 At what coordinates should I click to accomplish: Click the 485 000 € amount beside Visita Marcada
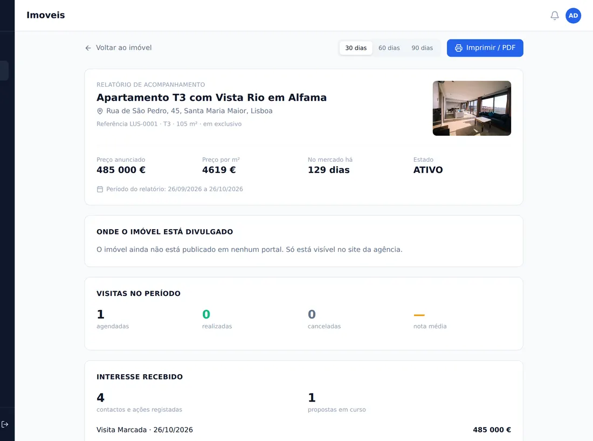[x=492, y=430]
